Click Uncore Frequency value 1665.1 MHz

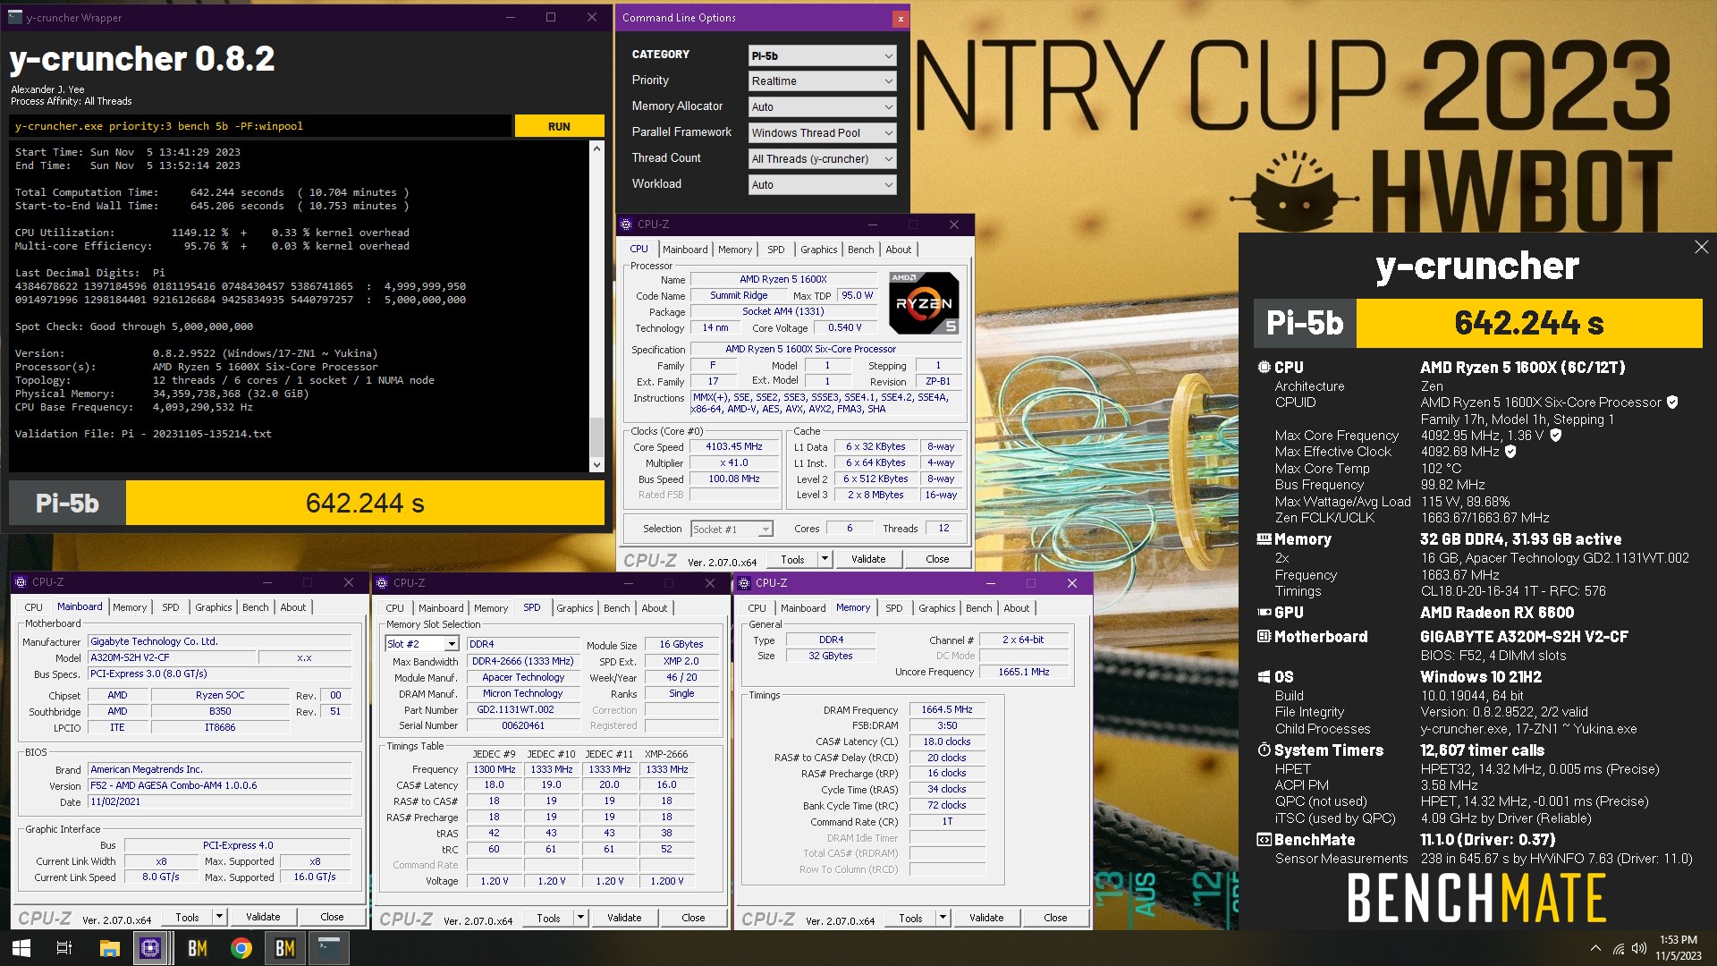click(1024, 672)
